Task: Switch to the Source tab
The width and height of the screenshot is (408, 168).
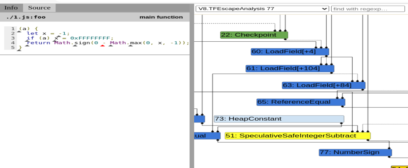Action: click(39, 8)
